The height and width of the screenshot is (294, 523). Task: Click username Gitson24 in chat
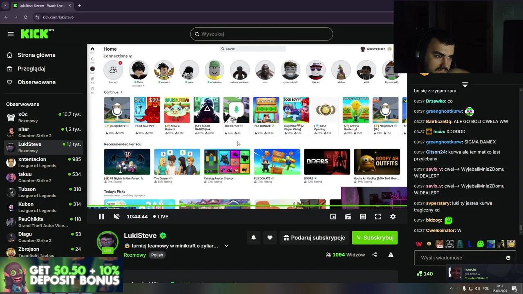(x=436, y=152)
